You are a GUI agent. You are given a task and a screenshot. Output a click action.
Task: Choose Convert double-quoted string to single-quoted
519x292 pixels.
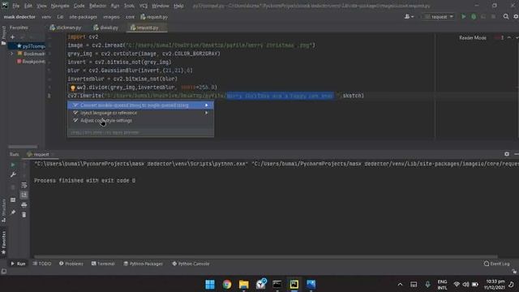coord(140,105)
